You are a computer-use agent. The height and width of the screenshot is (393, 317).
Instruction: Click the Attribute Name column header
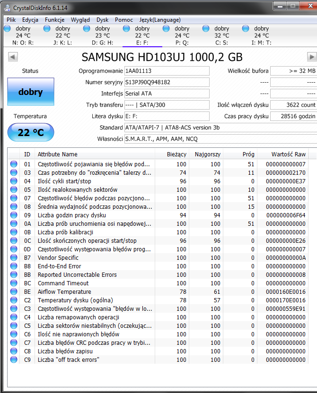coord(95,154)
